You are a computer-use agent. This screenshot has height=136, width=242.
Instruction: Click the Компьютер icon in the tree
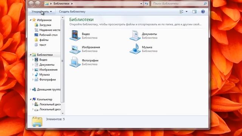point(34,99)
